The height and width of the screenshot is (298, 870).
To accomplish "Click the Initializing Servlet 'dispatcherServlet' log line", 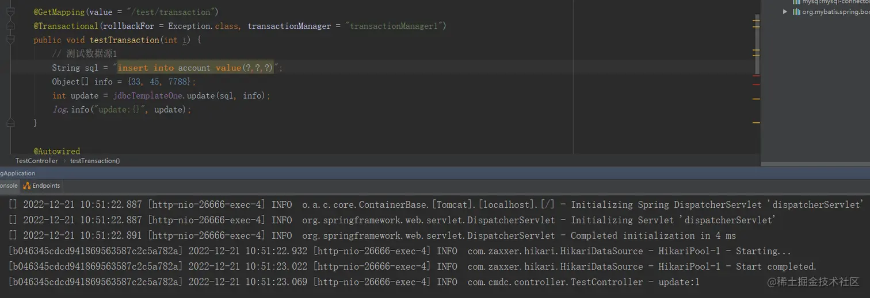I will tap(392, 220).
